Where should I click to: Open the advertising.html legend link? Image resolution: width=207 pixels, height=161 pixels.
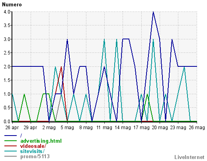41,141
